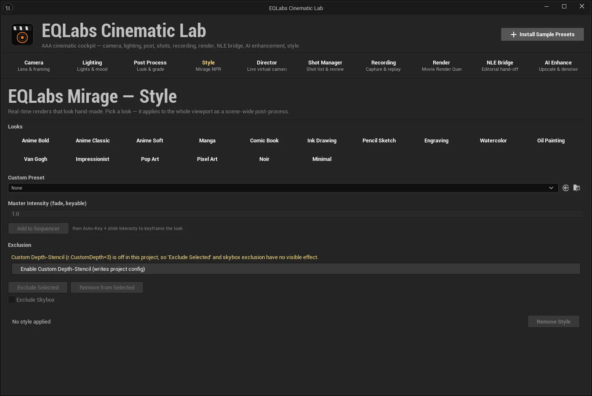Select the Anime Soft look
The width and height of the screenshot is (592, 396).
(150, 141)
